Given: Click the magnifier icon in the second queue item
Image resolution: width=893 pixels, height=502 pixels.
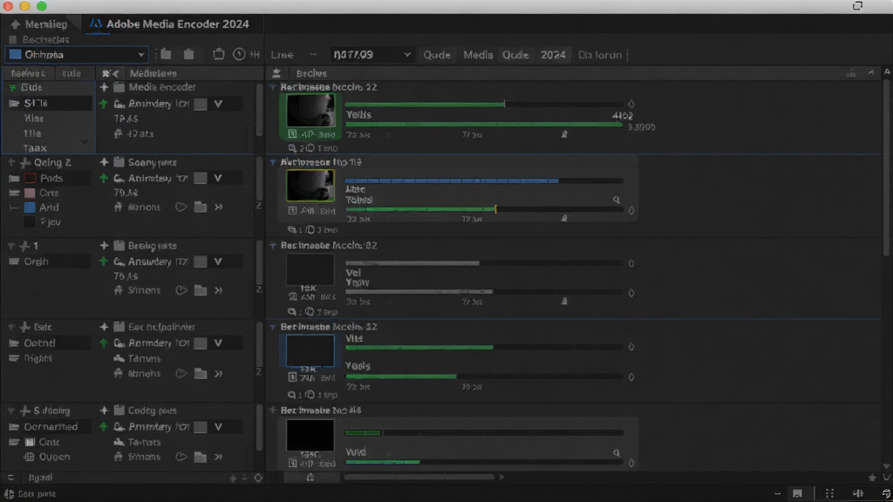Looking at the screenshot, I should (x=617, y=200).
